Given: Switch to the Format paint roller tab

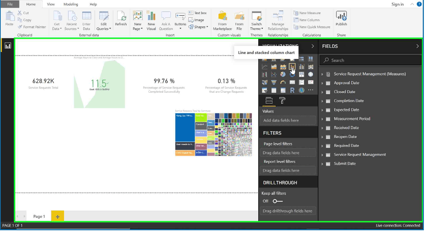Looking at the screenshot, I should [282, 101].
